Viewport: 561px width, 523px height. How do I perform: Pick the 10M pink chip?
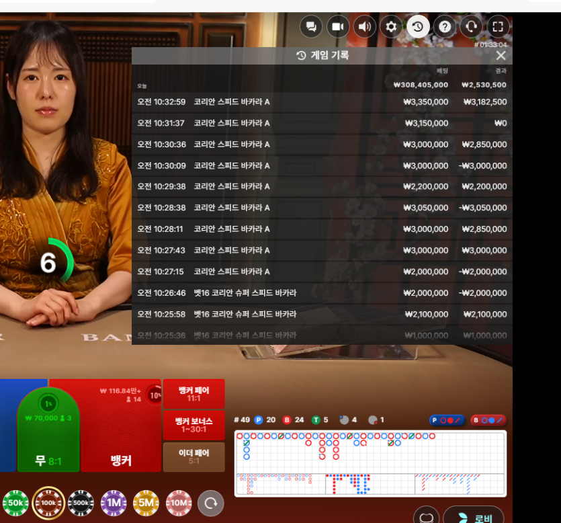[179, 503]
